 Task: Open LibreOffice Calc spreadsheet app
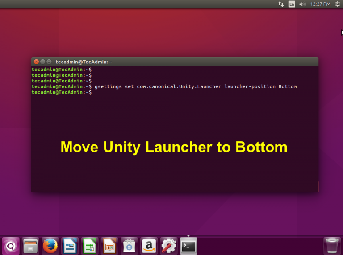90,246
